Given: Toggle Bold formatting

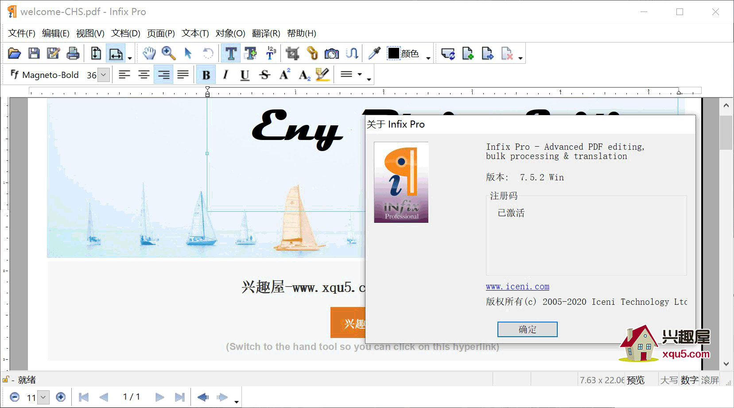Looking at the screenshot, I should pos(206,75).
